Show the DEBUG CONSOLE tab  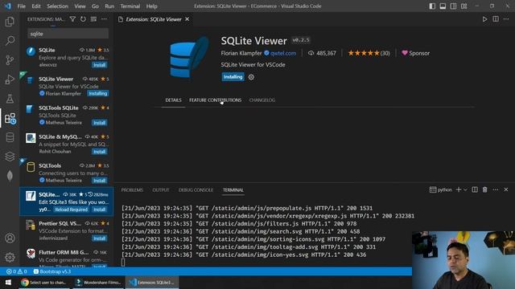[196, 190]
